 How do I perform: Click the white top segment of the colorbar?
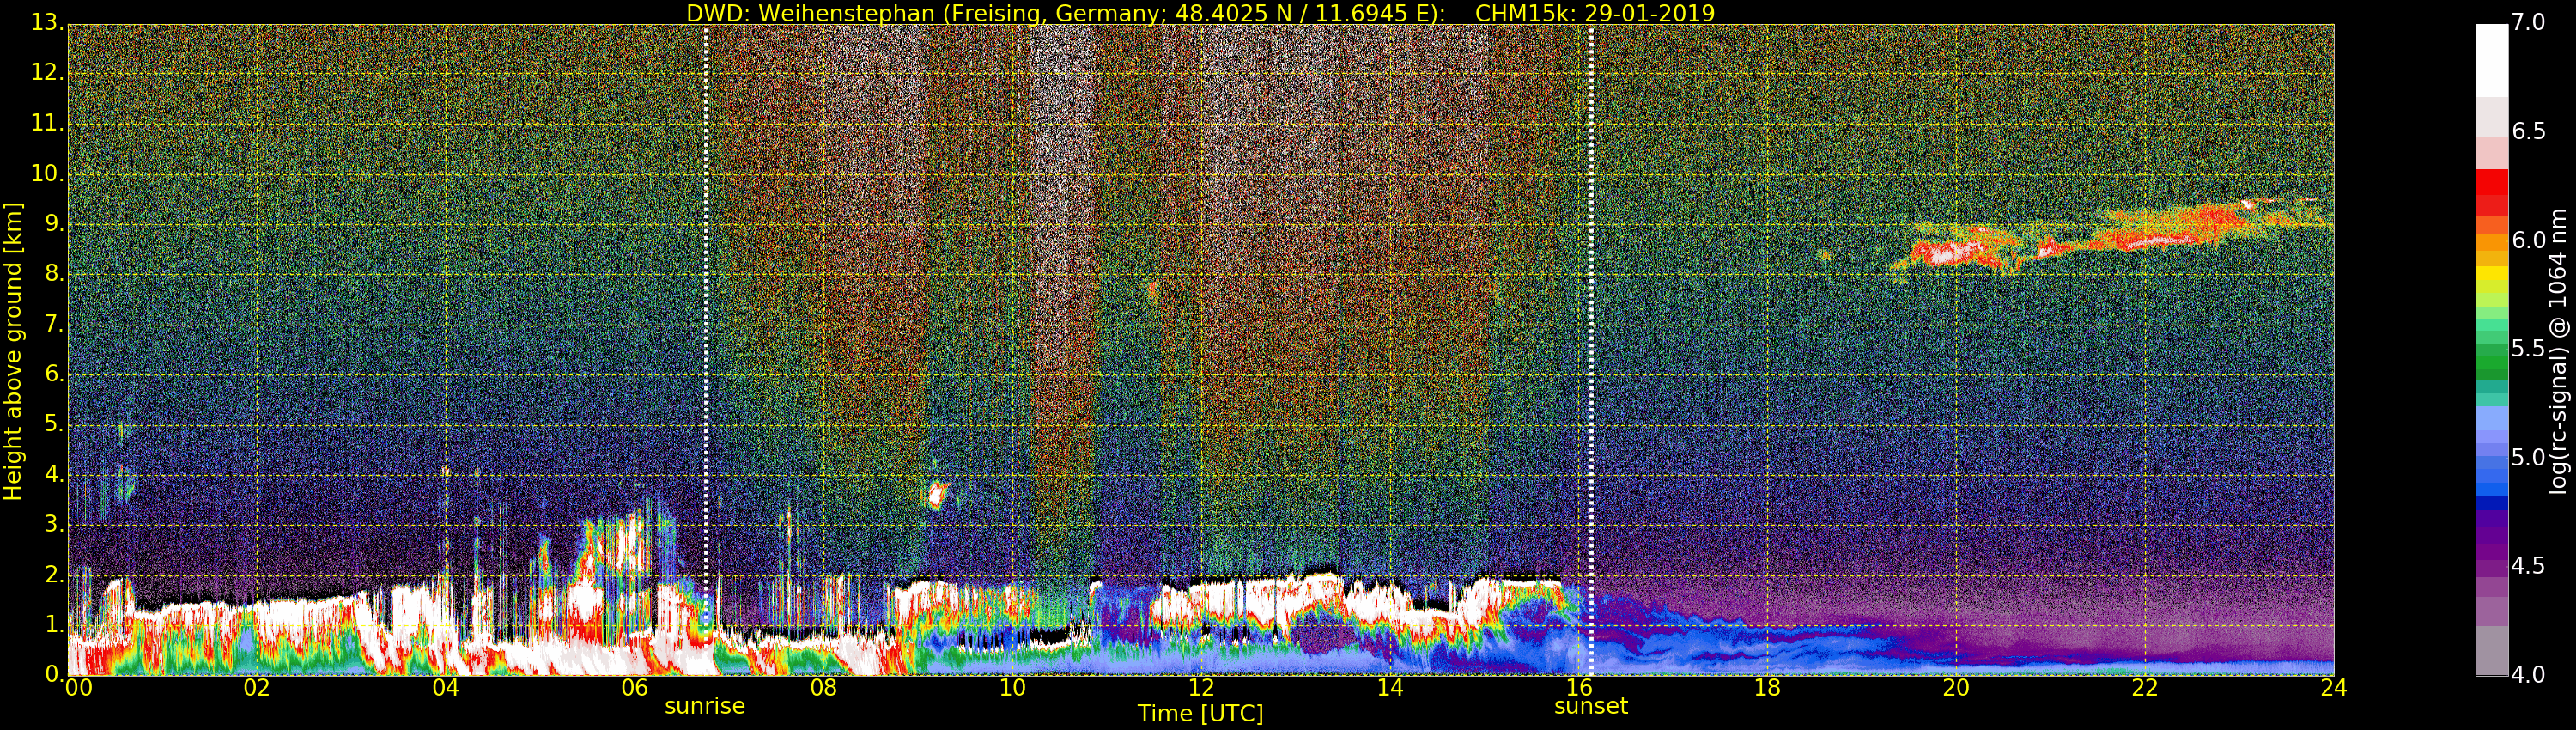pos(2492,60)
